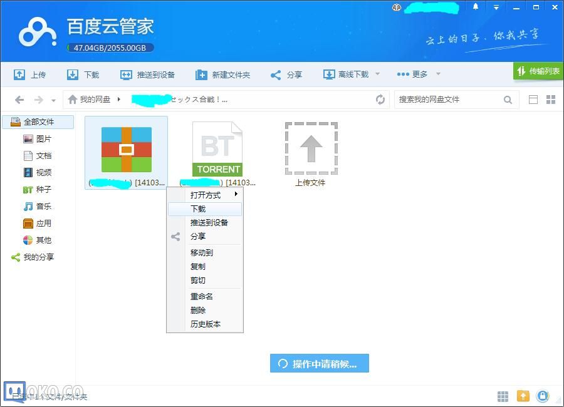564x407 pixels.
Task: Click the storage usage bar 47.04GB/2055.00GB
Action: pos(110,48)
